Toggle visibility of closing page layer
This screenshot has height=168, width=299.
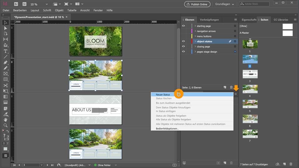(x=183, y=47)
